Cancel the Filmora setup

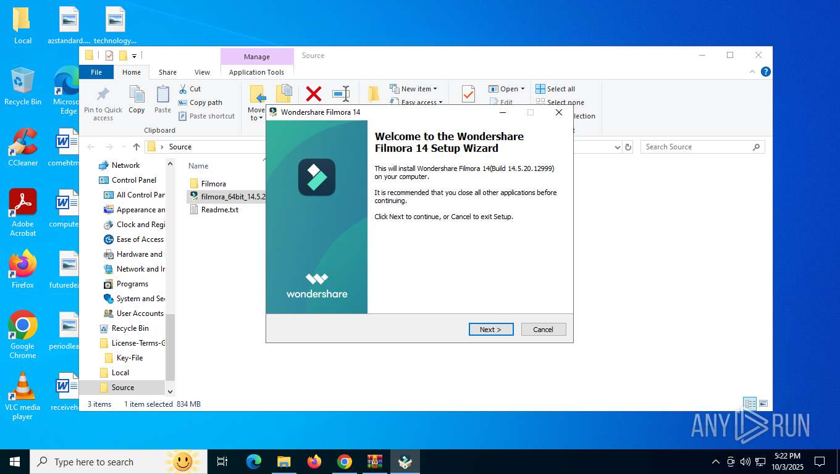tap(544, 329)
